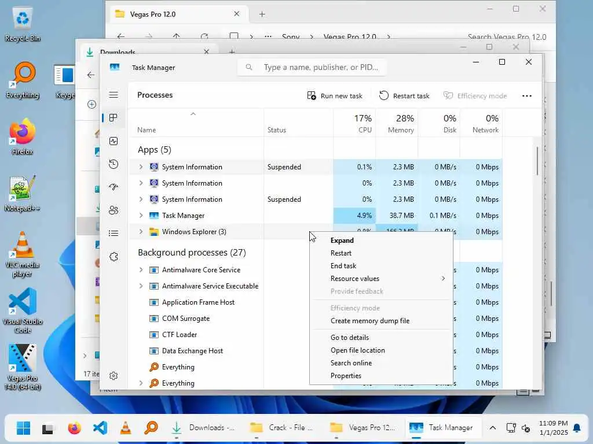This screenshot has width=593, height=444.
Task: Select the Processes page icon in sidebar
Action: click(x=113, y=118)
